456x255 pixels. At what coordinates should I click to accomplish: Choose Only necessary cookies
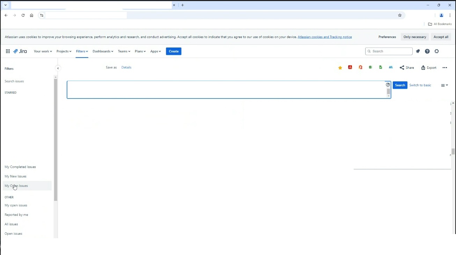point(415,37)
